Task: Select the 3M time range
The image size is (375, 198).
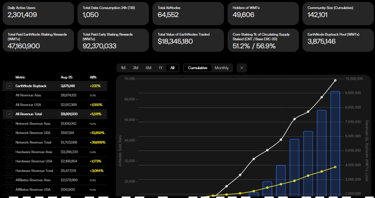Action: (x=136, y=68)
